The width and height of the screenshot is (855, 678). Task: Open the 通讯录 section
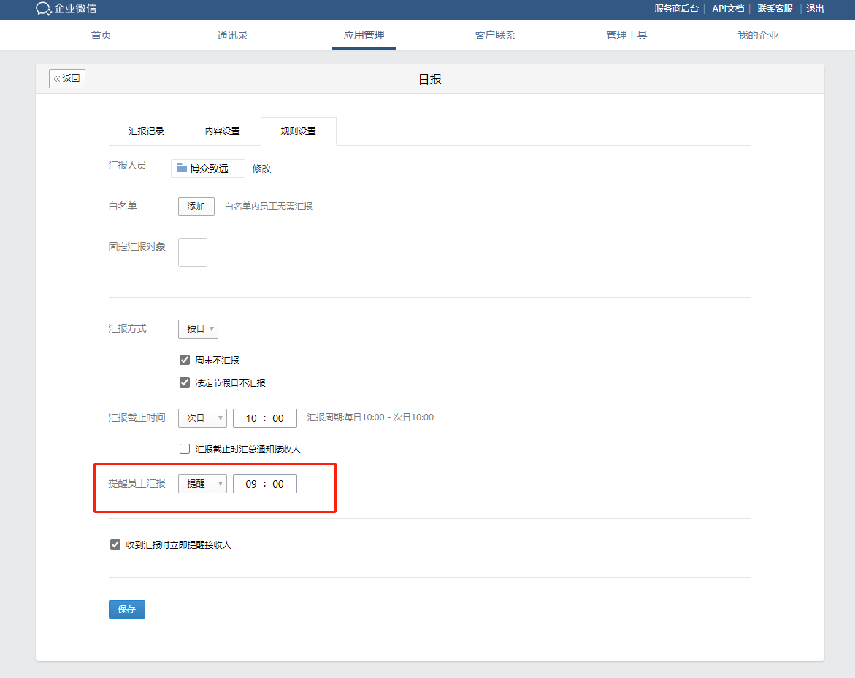(x=232, y=34)
